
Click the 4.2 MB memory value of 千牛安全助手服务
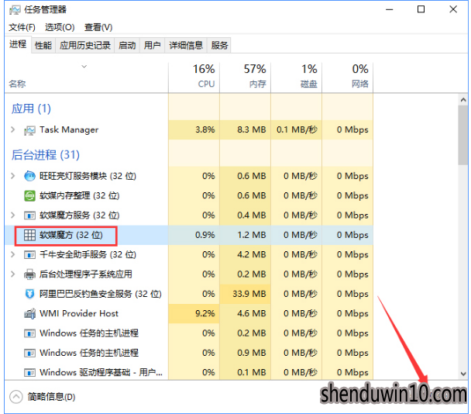click(x=252, y=254)
